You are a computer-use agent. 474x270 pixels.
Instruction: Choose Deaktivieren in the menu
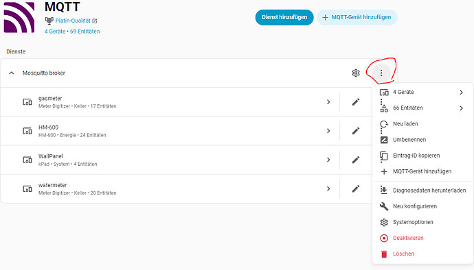408,238
